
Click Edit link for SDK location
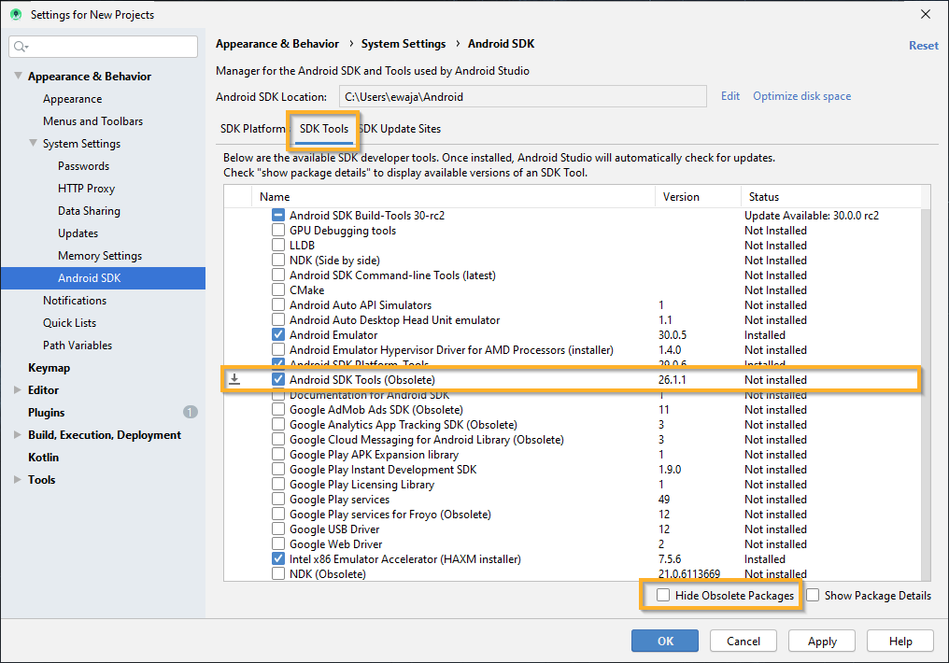[x=729, y=96]
